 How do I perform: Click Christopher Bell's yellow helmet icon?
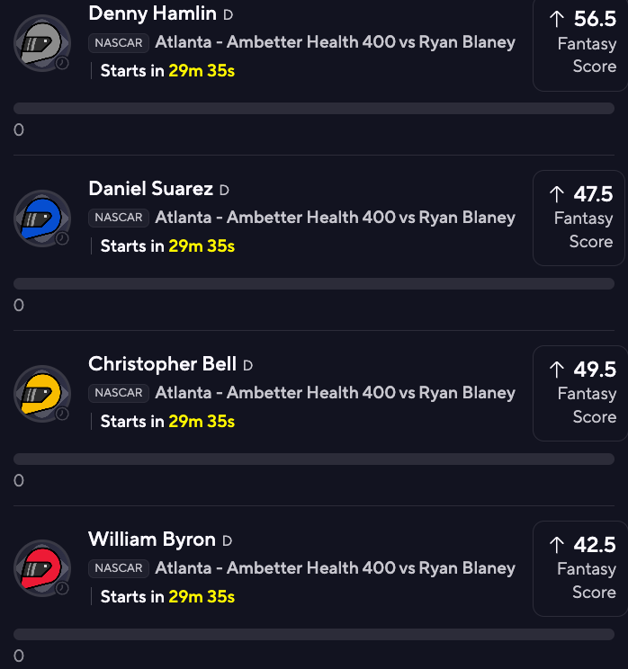coord(42,393)
